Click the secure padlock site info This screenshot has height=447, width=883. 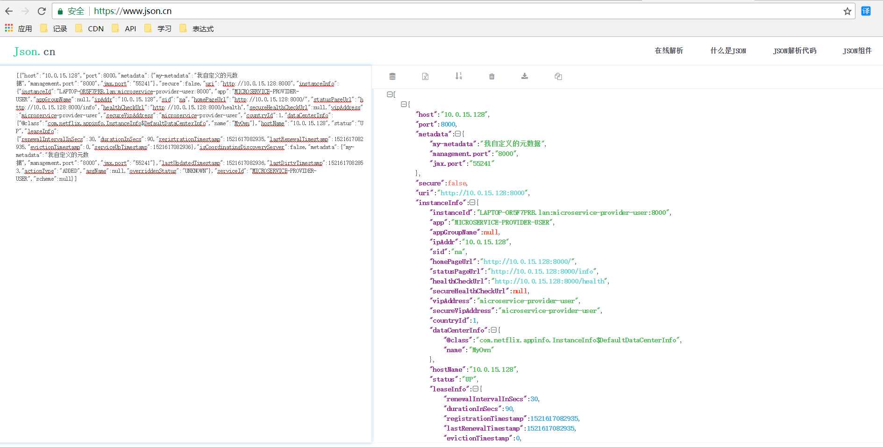pos(71,11)
